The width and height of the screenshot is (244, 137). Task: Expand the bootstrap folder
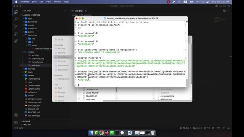pyautogui.click(x=32, y=22)
